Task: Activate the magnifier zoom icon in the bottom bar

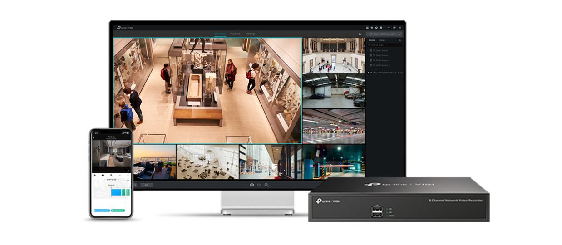Action: pos(266,185)
